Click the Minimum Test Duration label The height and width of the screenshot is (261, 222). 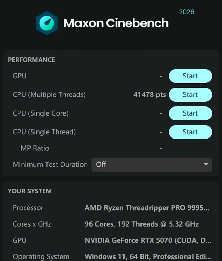coord(50,164)
